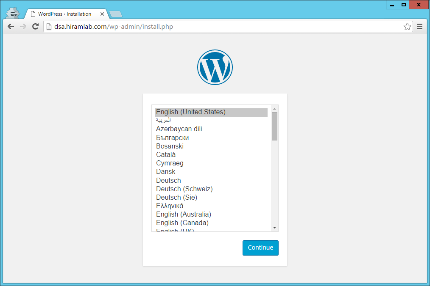Open a new browser tab

coord(115,14)
